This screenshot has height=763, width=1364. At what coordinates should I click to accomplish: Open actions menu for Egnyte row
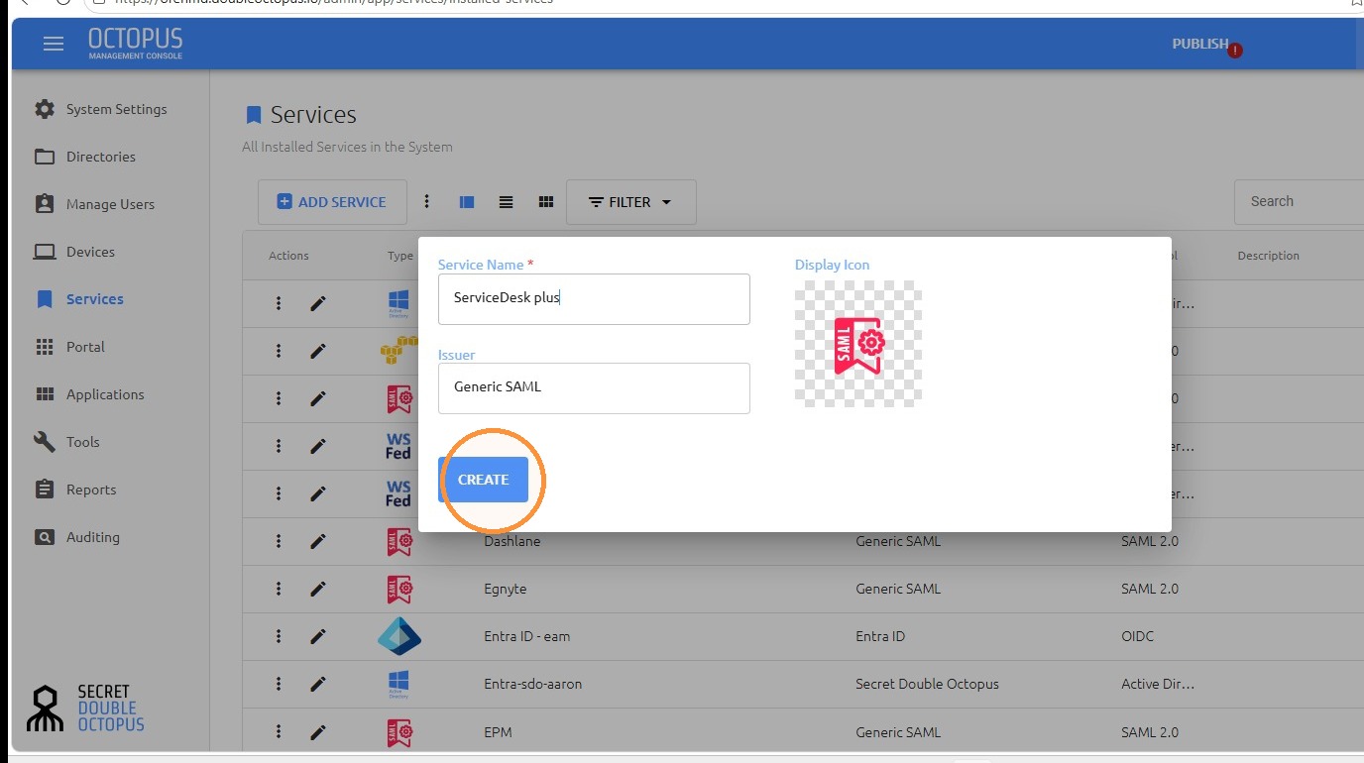279,589
